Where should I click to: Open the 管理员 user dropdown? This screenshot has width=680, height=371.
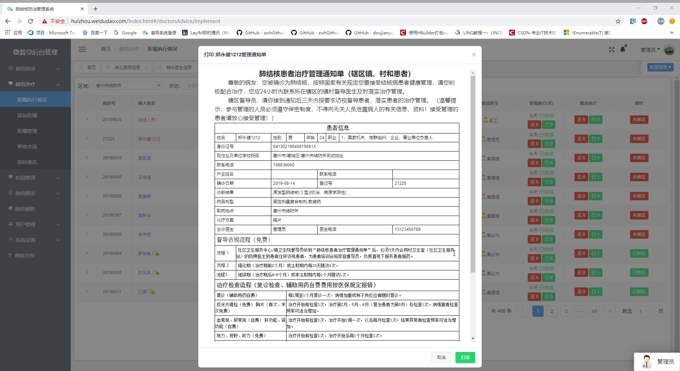pyautogui.click(x=650, y=50)
